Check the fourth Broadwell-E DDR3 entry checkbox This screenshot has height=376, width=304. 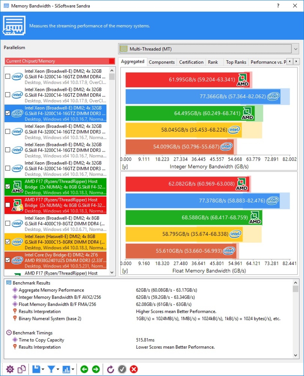pyautogui.click(x=8, y=131)
